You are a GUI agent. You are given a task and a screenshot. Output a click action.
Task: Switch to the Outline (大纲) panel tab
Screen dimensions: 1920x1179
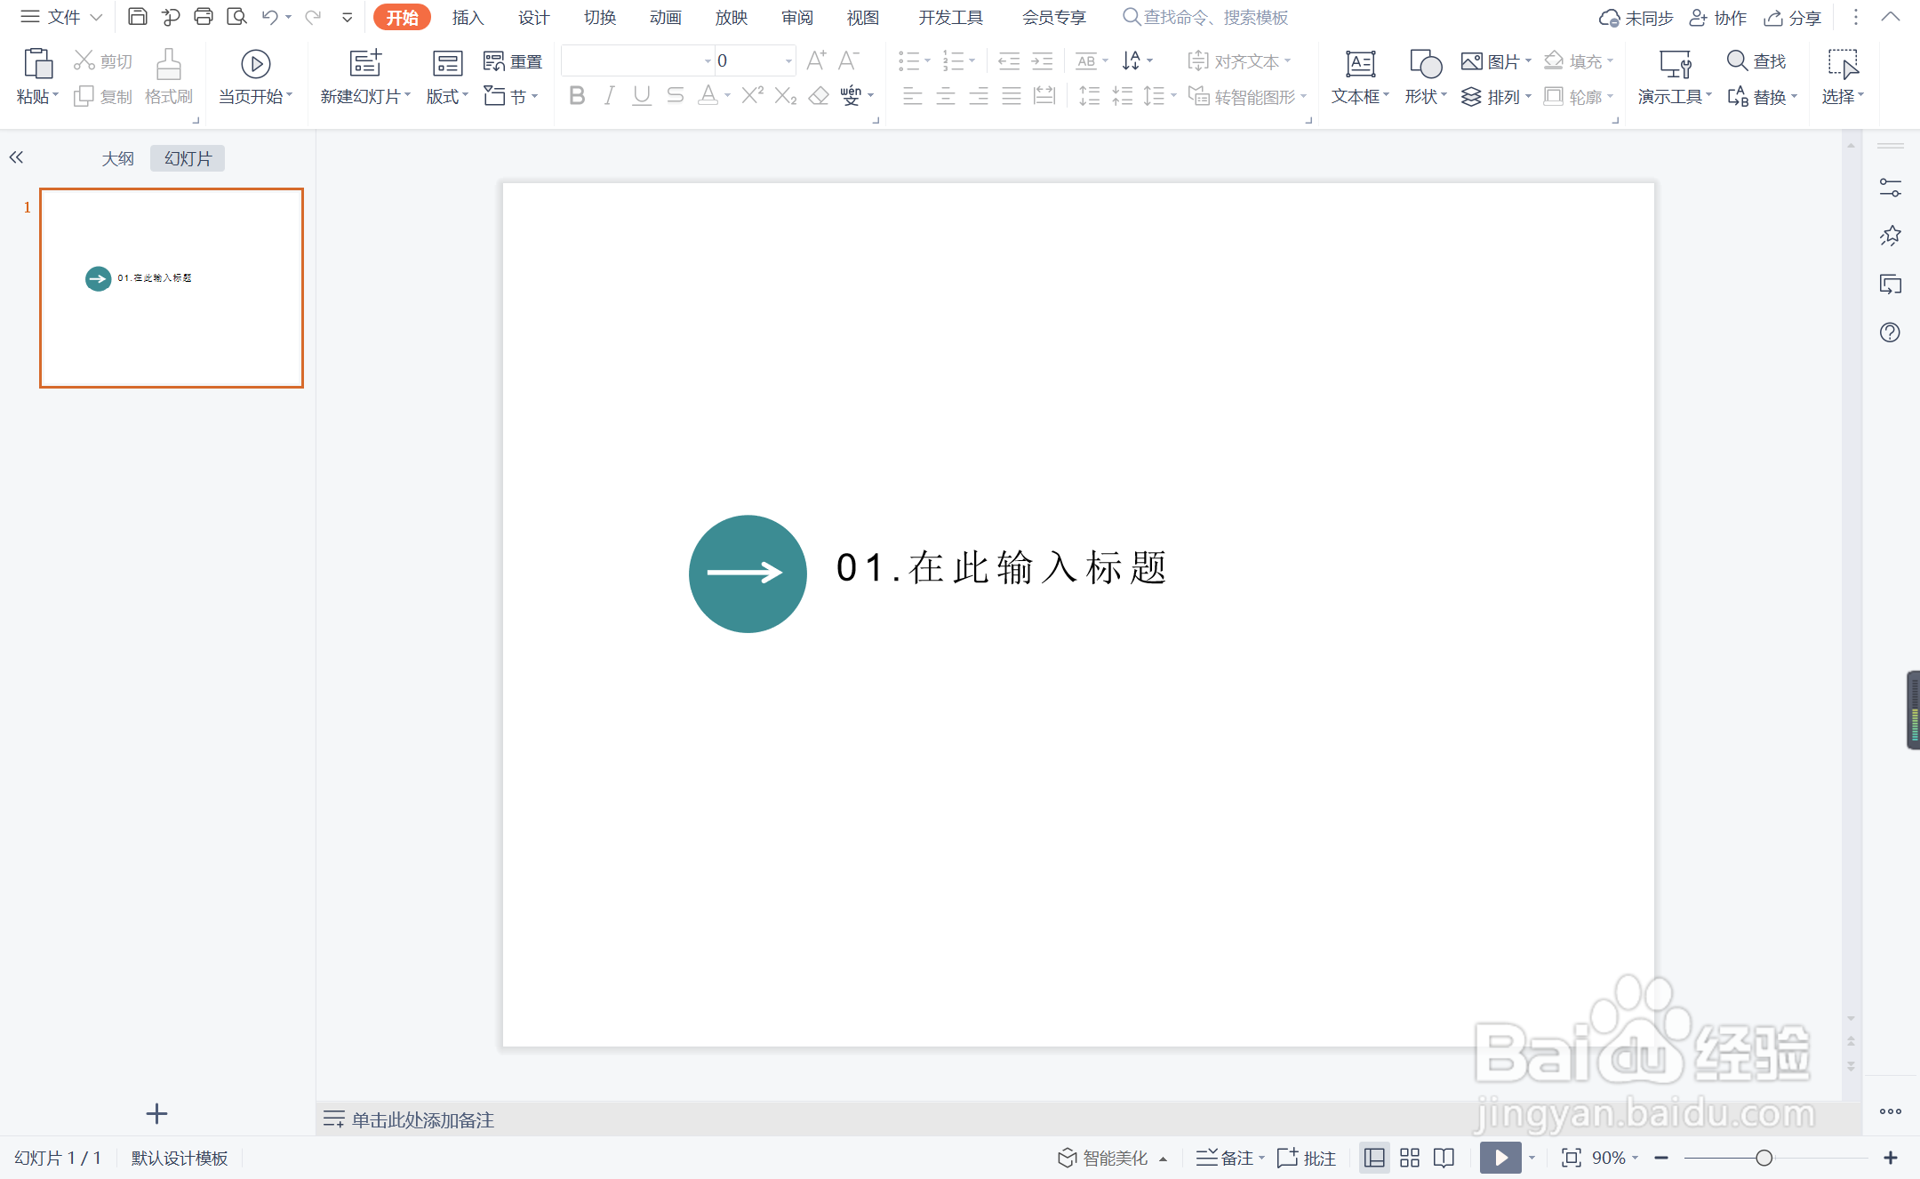pos(117,158)
